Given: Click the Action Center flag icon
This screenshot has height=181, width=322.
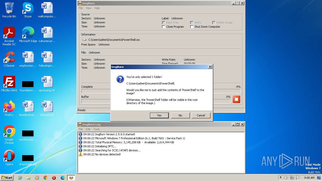Looking at the screenshot, I should pos(298,178).
